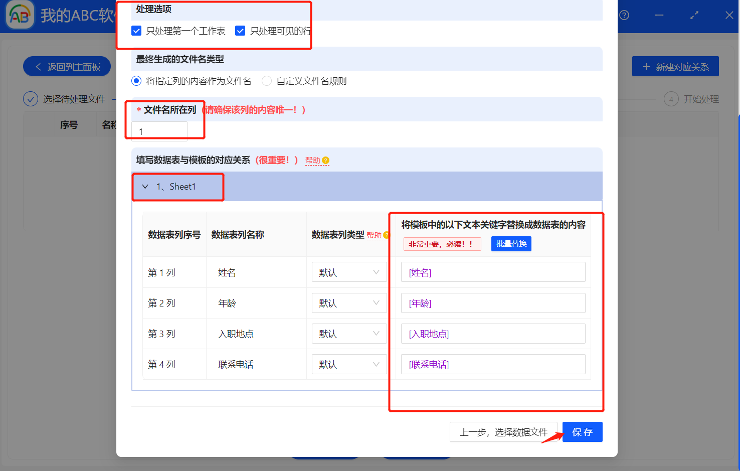Click the 保存 button

pyautogui.click(x=582, y=432)
